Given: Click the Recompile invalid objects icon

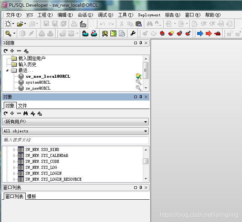Looking at the screenshot, I should click(94, 33).
